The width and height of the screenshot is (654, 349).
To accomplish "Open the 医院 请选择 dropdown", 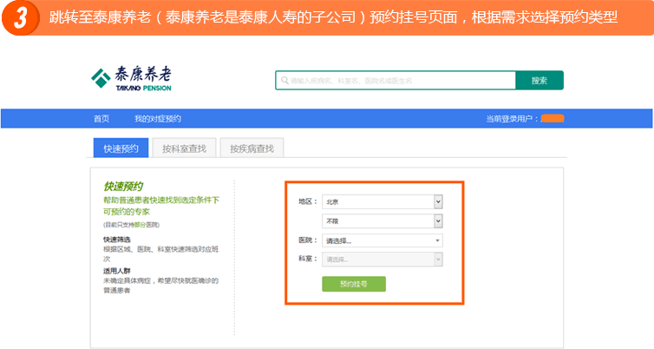I will pyautogui.click(x=382, y=240).
